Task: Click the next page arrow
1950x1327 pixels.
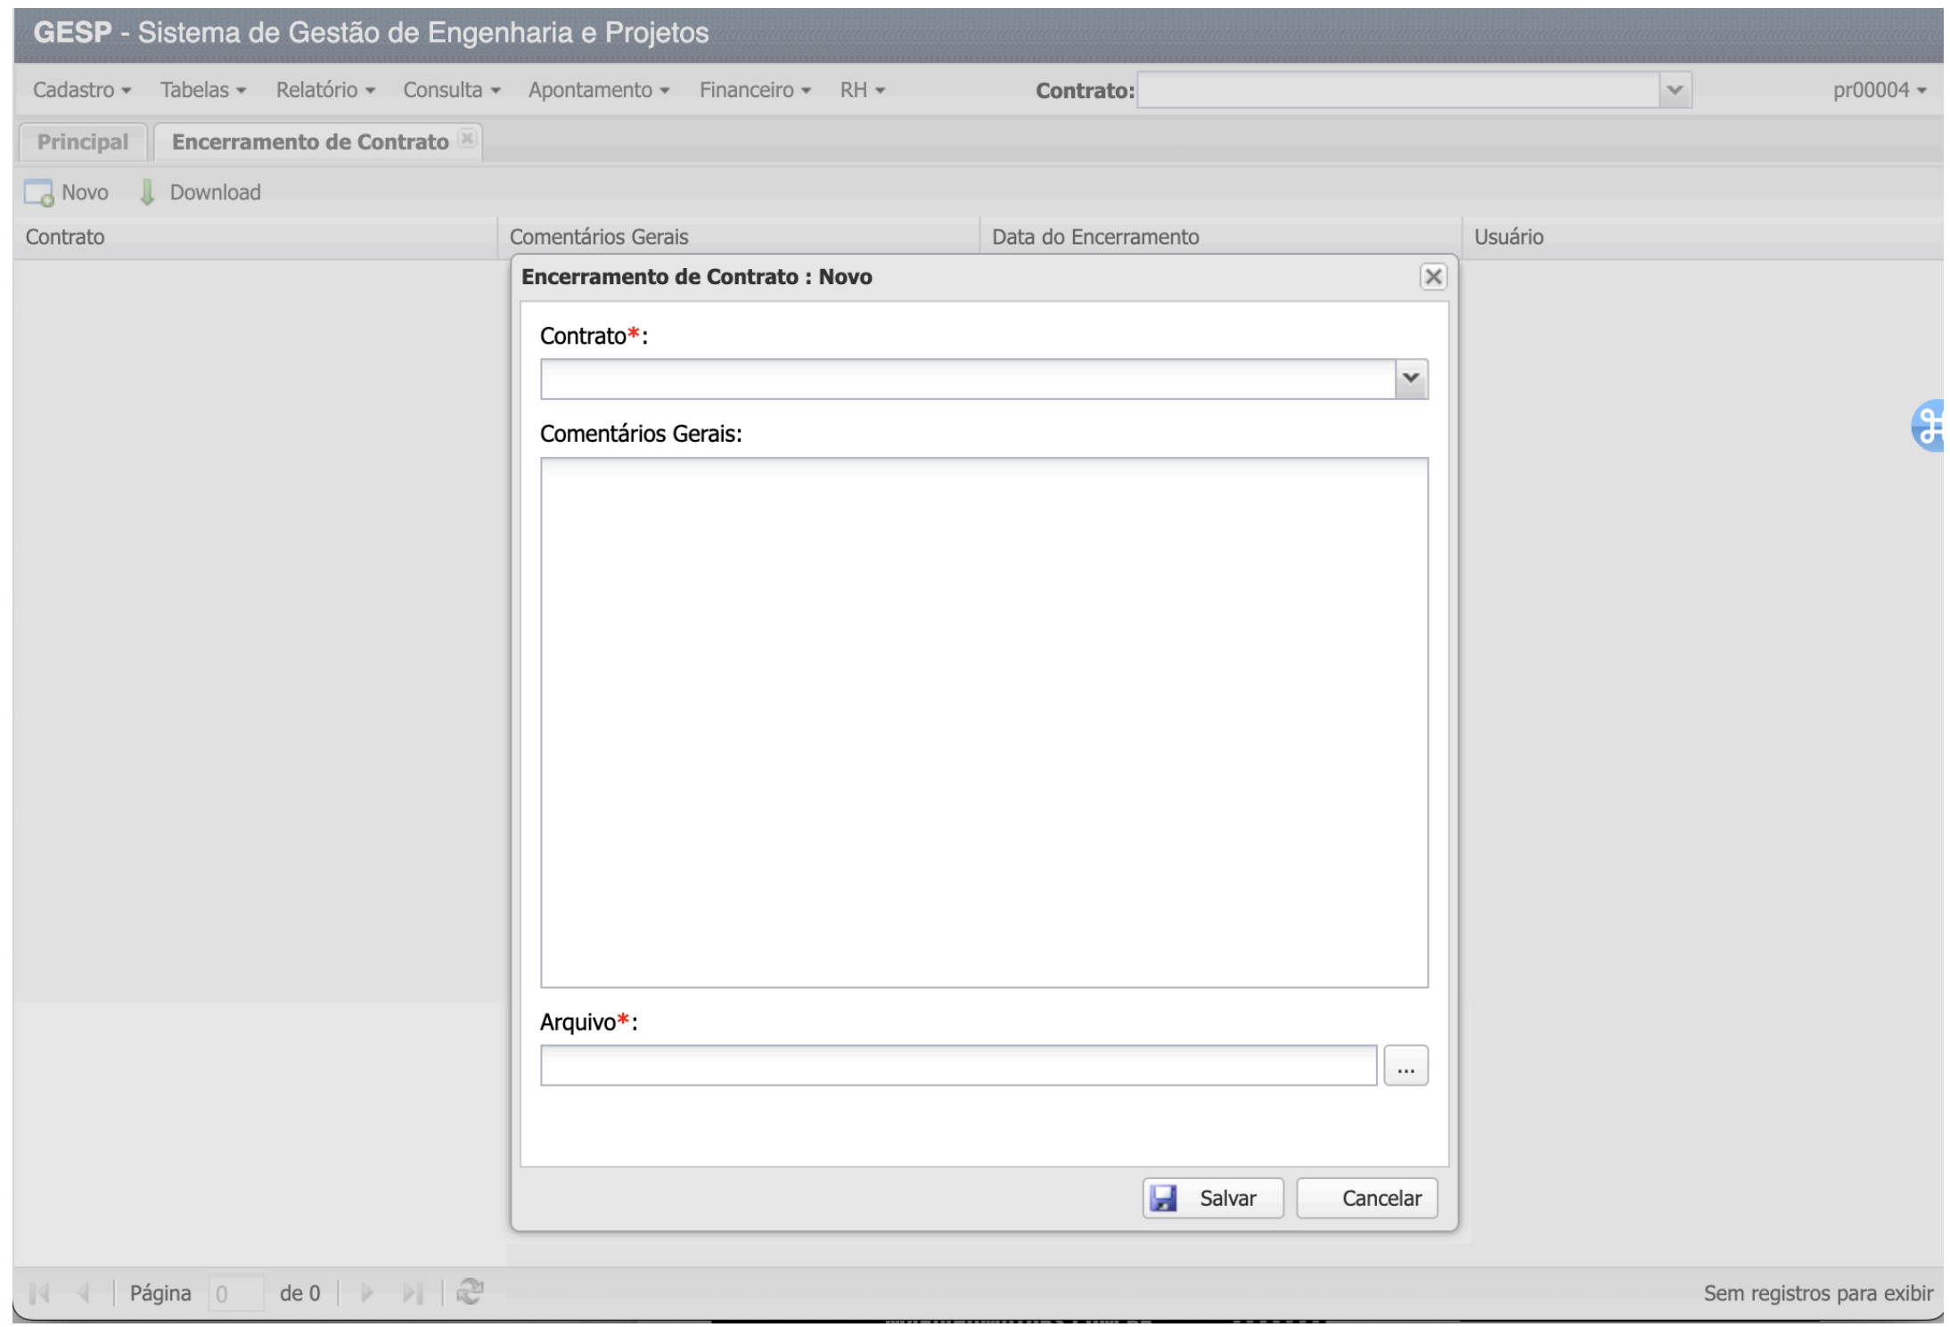Action: [366, 1292]
